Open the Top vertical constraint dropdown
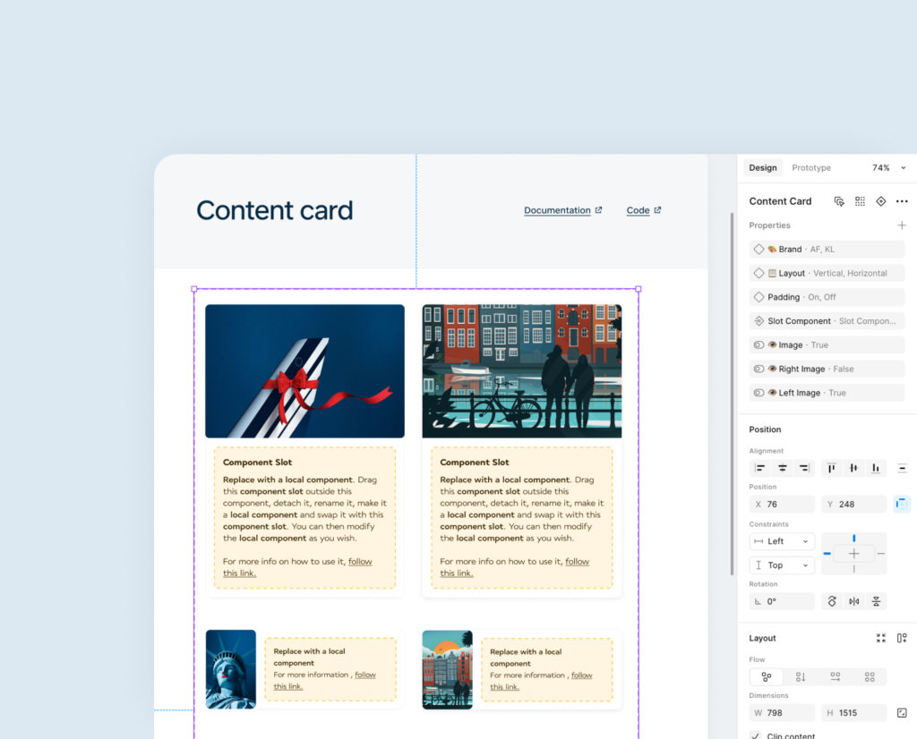Image resolution: width=917 pixels, height=739 pixels. [x=782, y=565]
